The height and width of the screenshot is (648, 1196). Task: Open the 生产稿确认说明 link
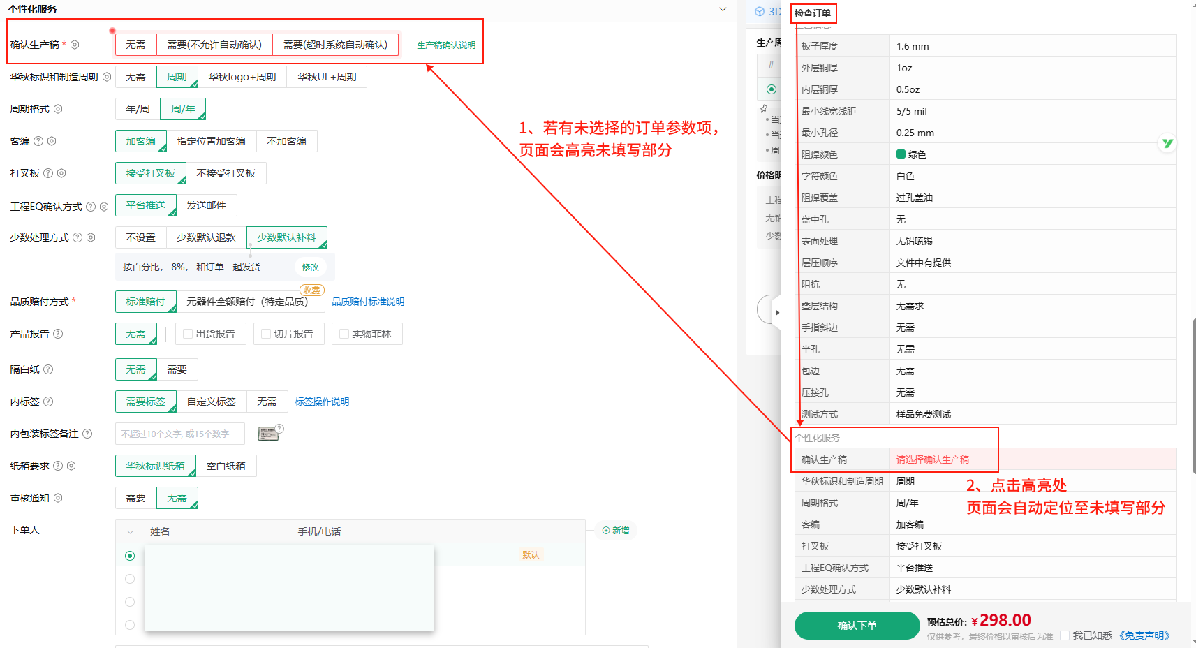coord(446,45)
